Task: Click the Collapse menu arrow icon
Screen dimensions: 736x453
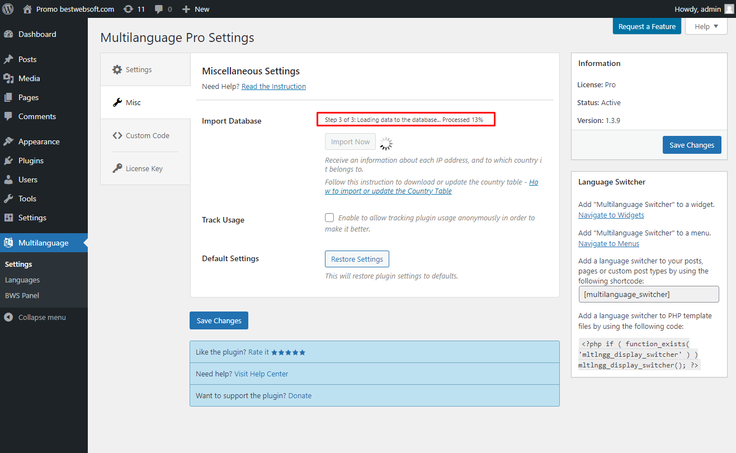Action: (8, 317)
